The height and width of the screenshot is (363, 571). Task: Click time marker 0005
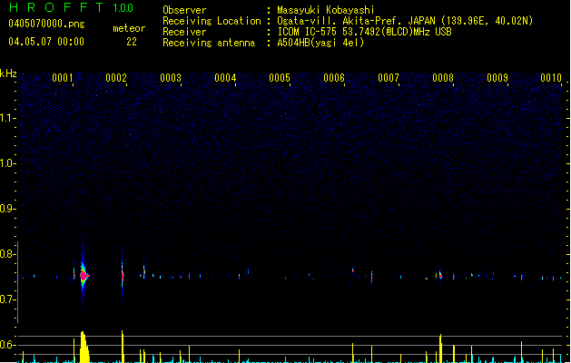pos(280,78)
